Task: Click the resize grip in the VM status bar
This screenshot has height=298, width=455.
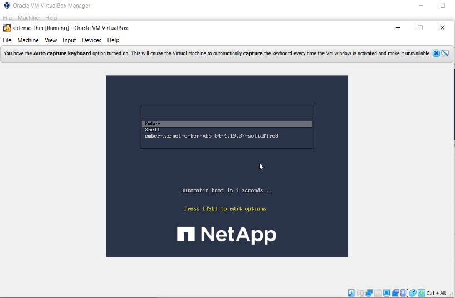Action: tap(451, 295)
